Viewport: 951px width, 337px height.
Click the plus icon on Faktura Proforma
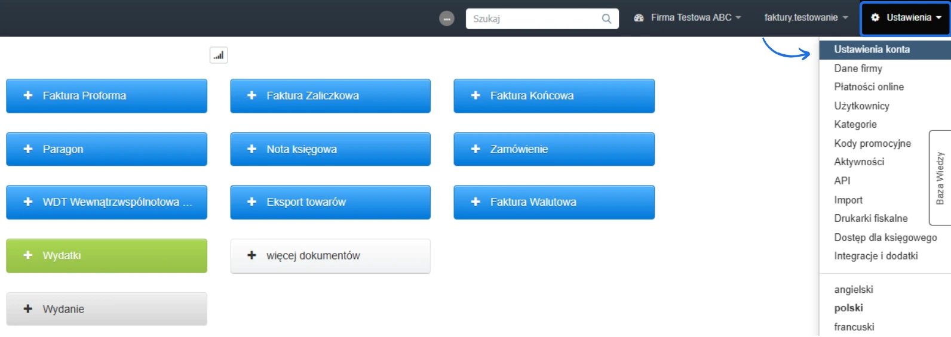point(28,95)
